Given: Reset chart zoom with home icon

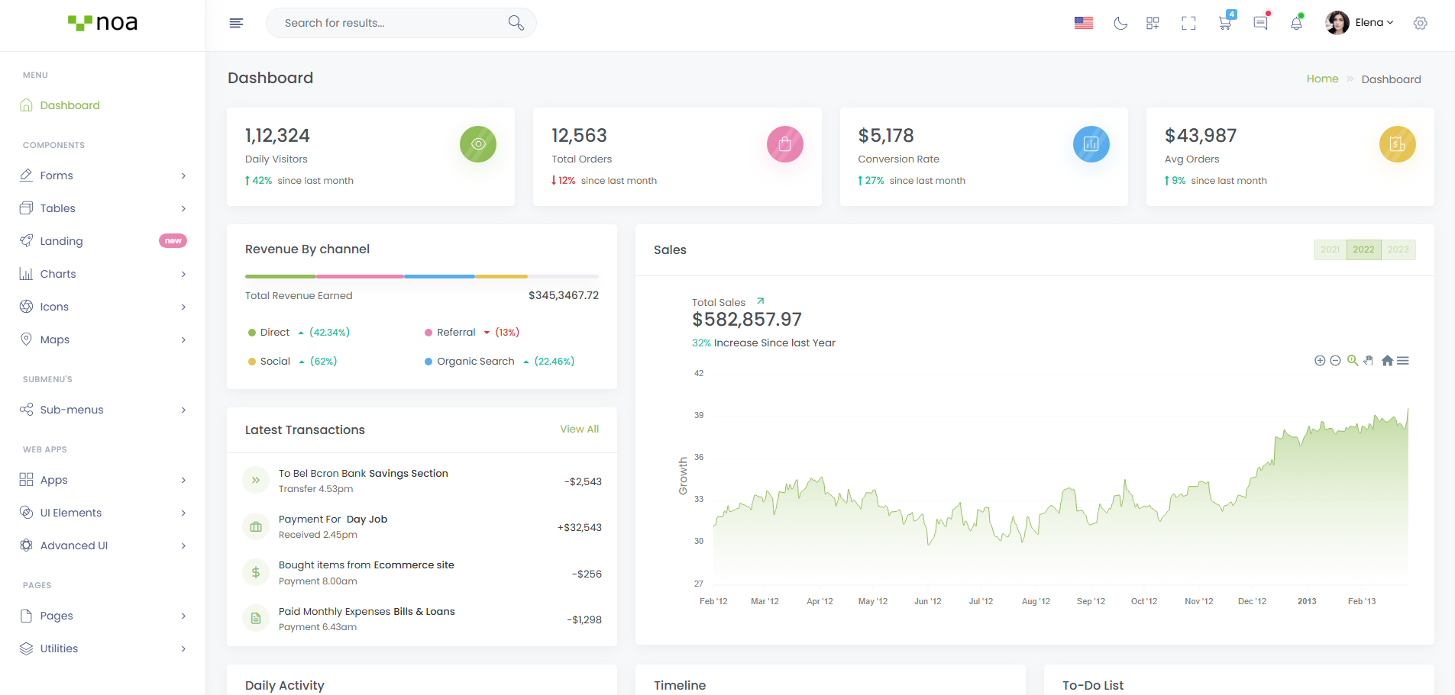Looking at the screenshot, I should click(x=1387, y=361).
